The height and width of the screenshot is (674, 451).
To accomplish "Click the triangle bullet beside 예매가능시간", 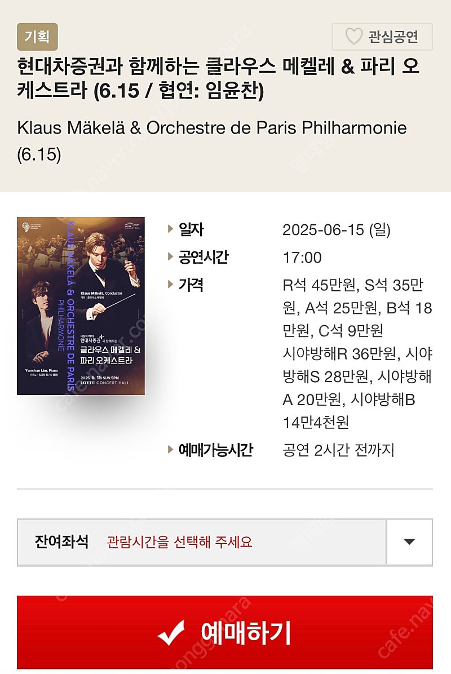I will point(170,449).
